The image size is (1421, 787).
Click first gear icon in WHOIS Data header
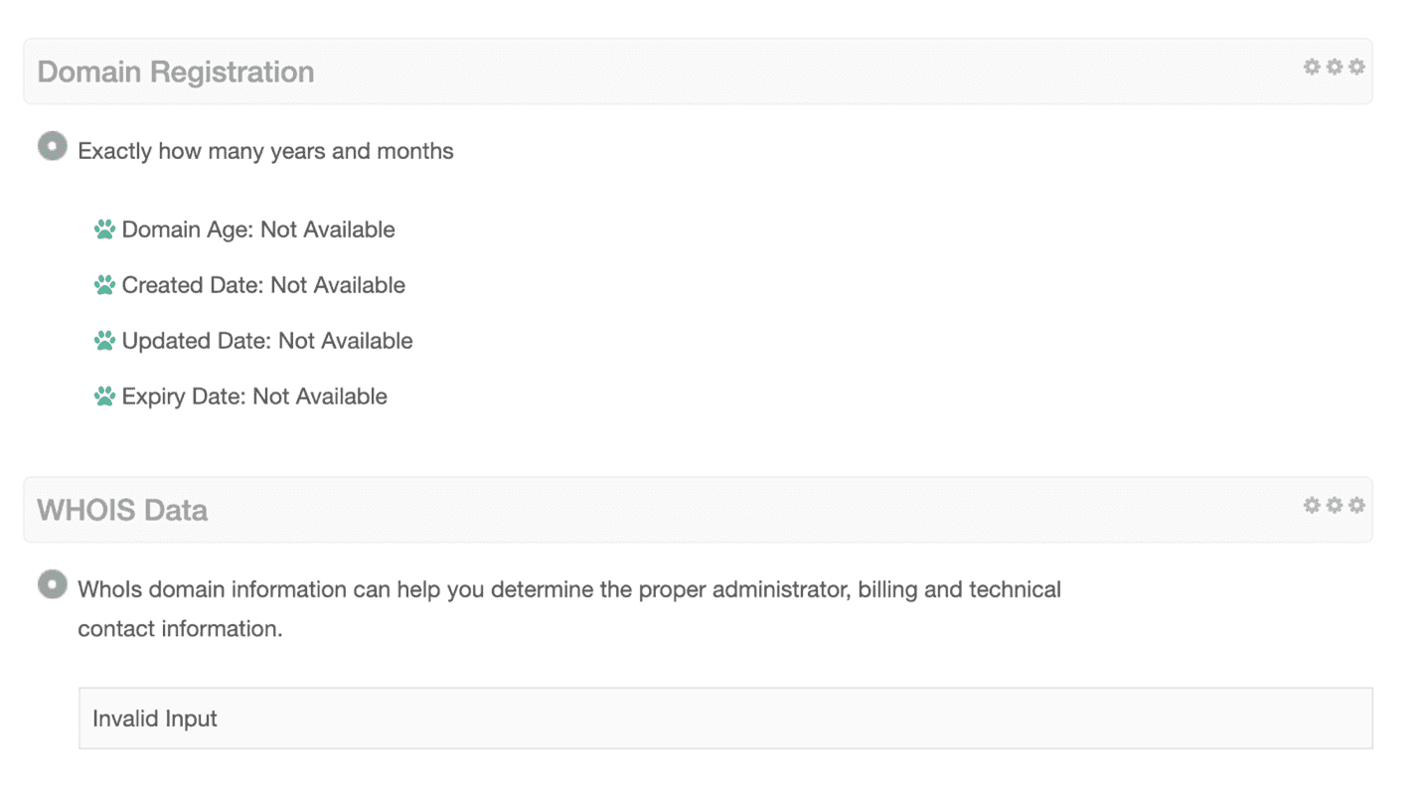(x=1312, y=505)
